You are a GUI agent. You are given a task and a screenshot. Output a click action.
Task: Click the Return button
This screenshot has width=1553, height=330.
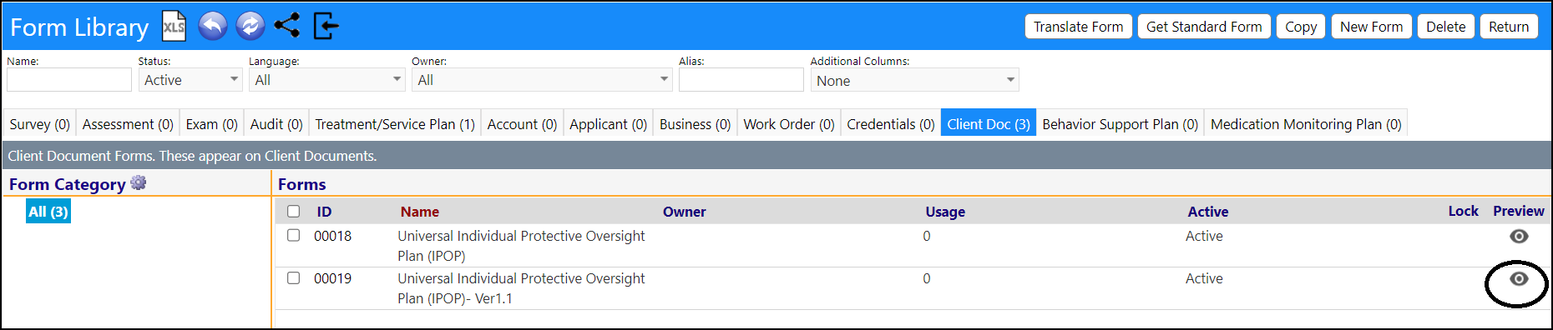(1509, 27)
